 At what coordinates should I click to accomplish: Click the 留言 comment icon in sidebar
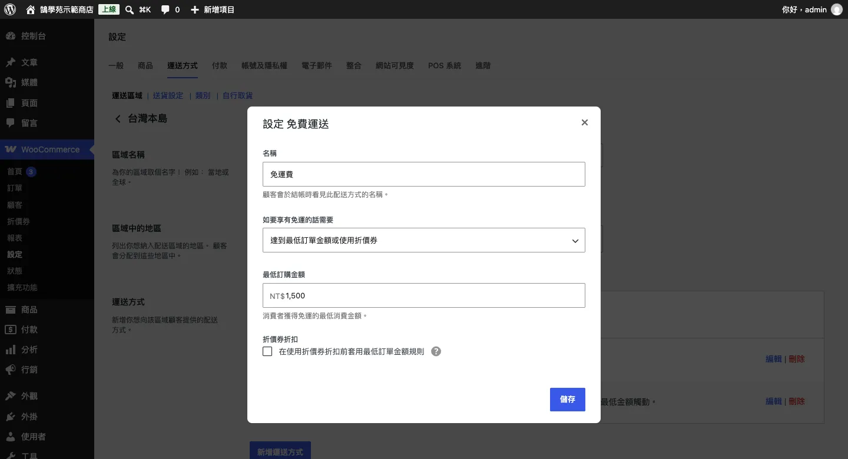11,123
